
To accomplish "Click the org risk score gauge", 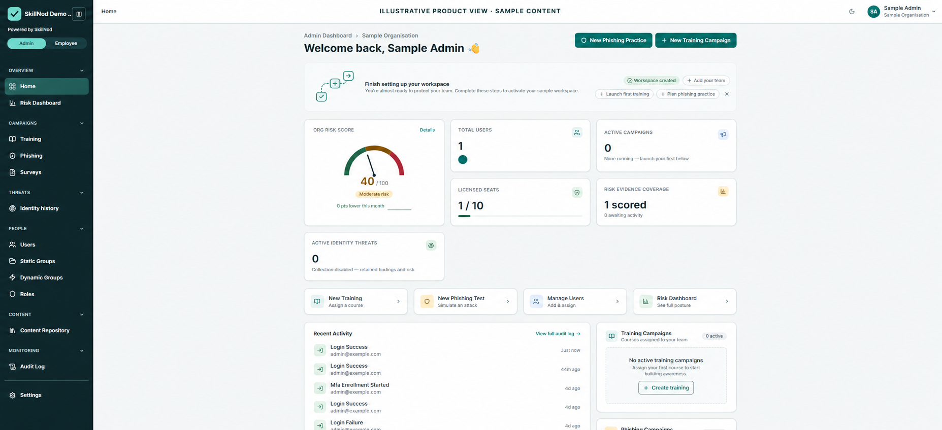I will pos(374,161).
